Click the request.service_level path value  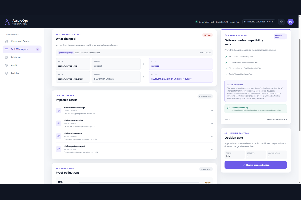pyautogui.click(x=68, y=66)
